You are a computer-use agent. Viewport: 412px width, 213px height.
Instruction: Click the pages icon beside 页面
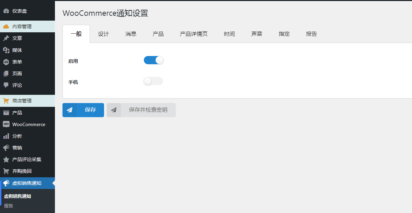tap(6, 74)
